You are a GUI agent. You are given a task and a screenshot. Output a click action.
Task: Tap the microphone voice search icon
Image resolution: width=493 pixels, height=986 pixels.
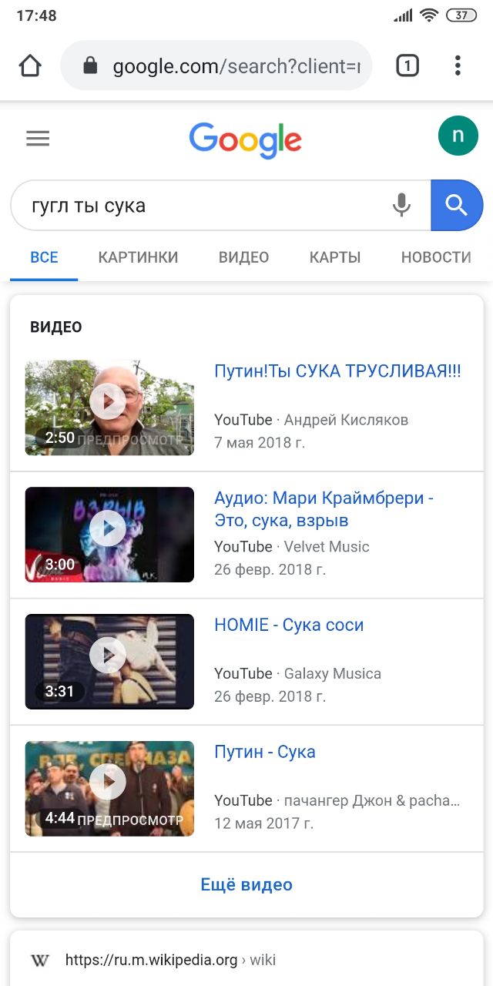[x=401, y=205]
